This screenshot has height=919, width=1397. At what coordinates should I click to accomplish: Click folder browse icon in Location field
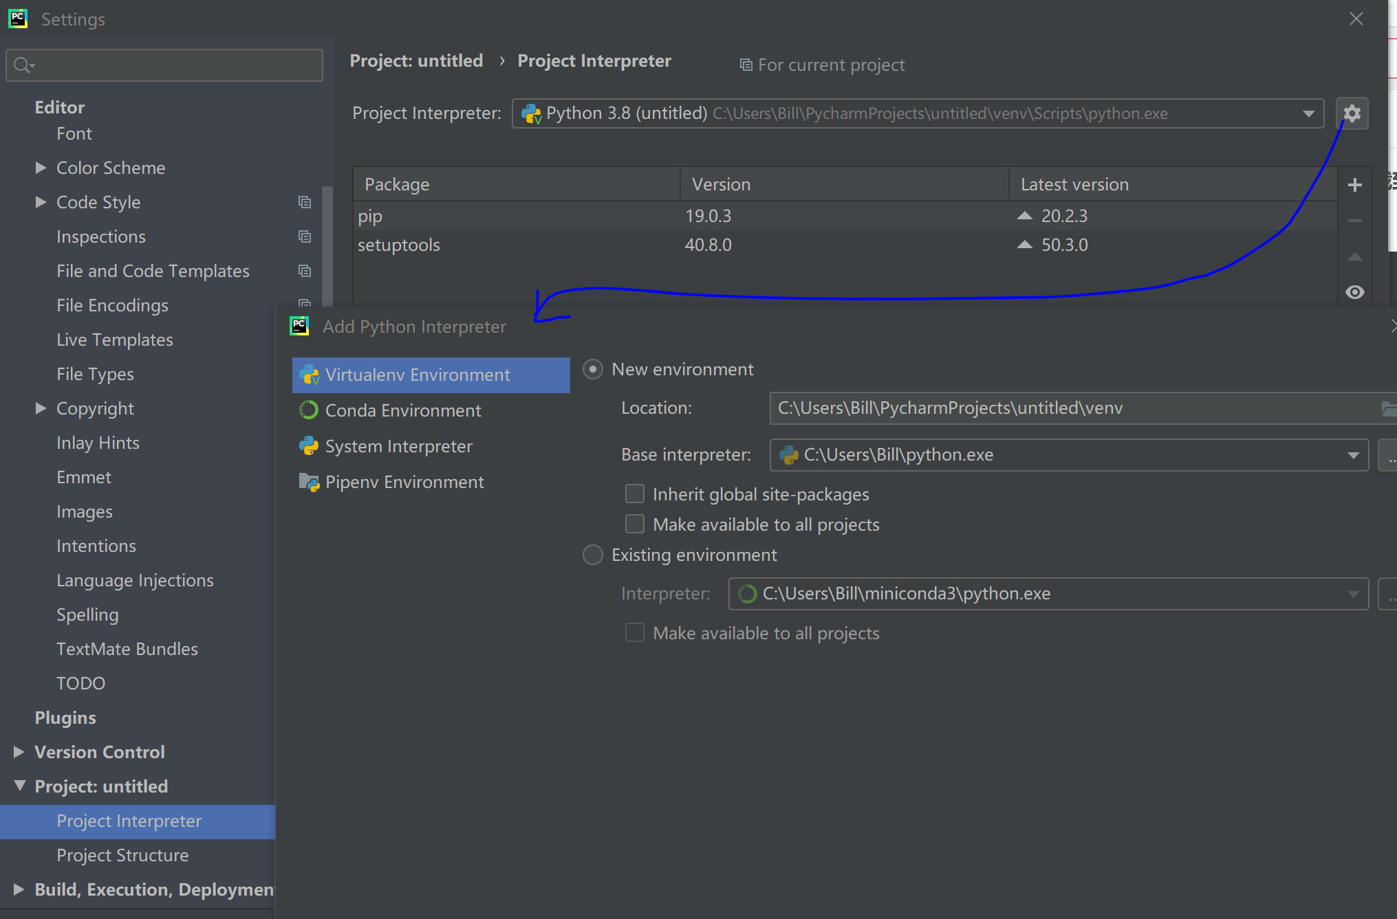pos(1389,408)
